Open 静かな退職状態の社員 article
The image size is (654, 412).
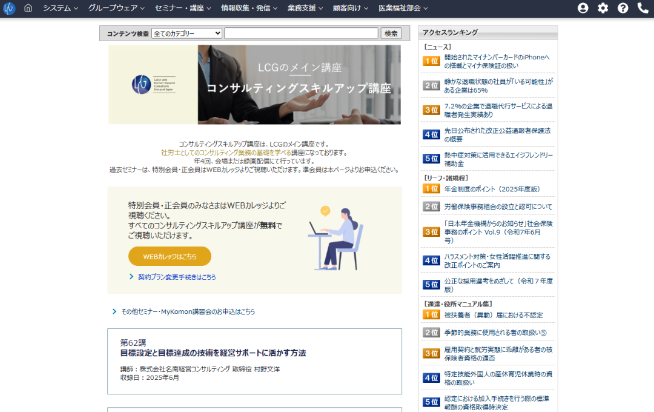[498, 86]
